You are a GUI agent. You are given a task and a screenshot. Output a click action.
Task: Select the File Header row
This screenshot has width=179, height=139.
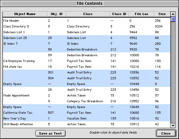coord(87,21)
